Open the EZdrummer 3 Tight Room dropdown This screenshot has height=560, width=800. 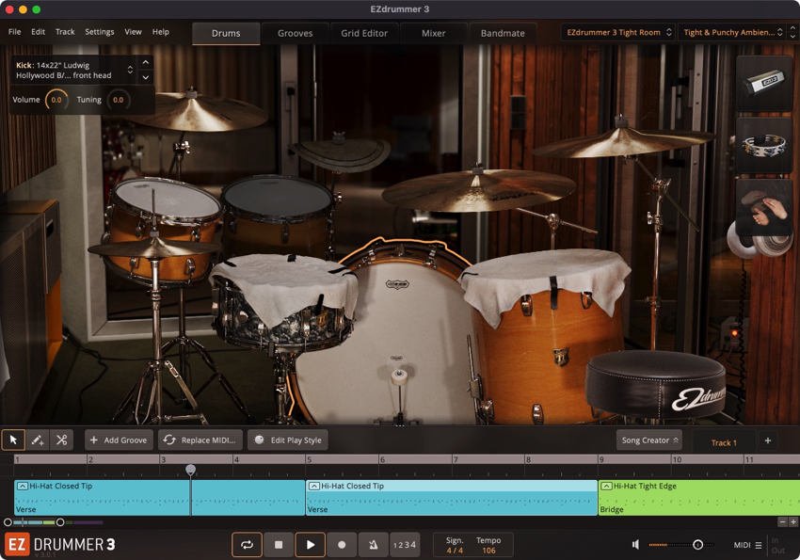click(x=618, y=32)
